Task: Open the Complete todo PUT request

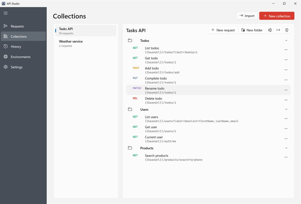Action: click(x=208, y=80)
